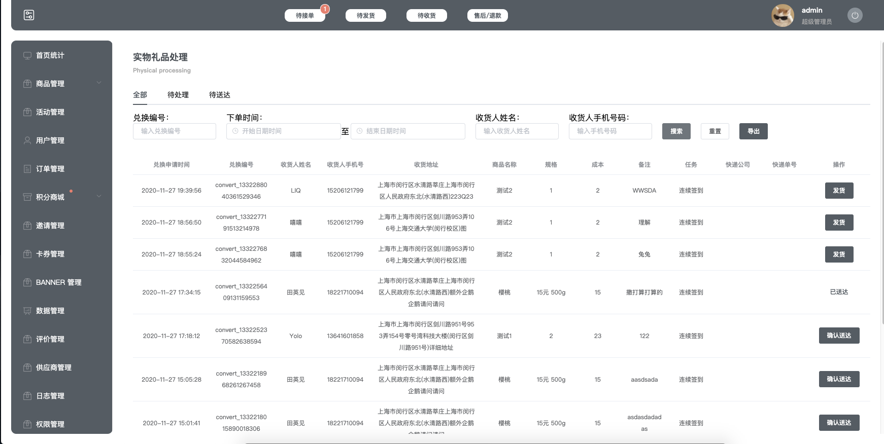Click 发货 for order convert_1332288040361529346
The height and width of the screenshot is (444, 884).
[x=839, y=191]
